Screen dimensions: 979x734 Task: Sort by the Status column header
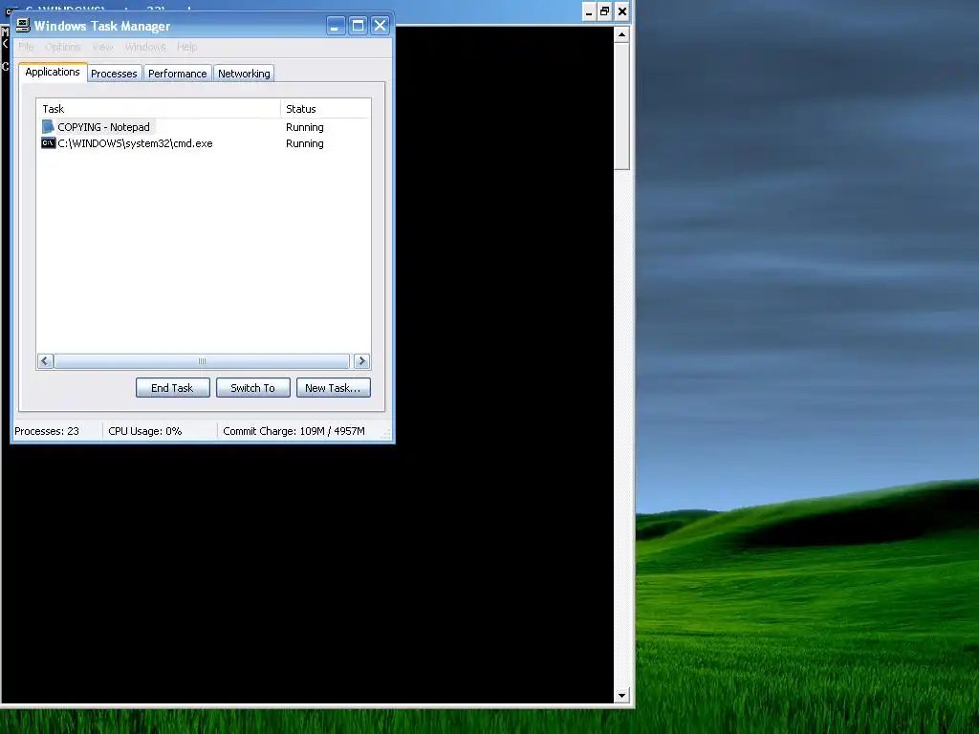325,109
